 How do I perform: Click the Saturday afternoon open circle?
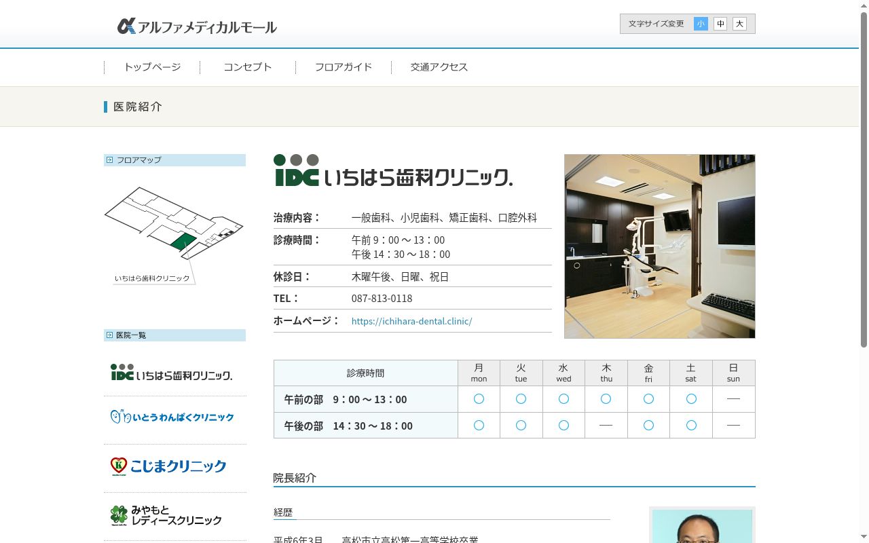[x=691, y=426]
